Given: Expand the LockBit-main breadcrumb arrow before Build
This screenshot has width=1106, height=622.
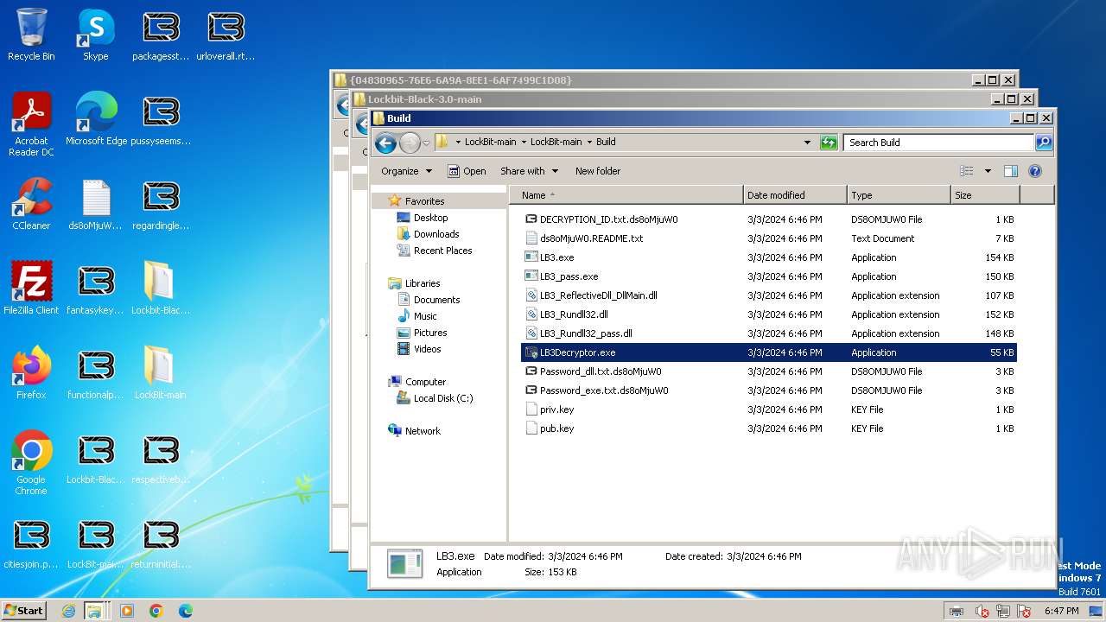Looking at the screenshot, I should click(x=589, y=142).
